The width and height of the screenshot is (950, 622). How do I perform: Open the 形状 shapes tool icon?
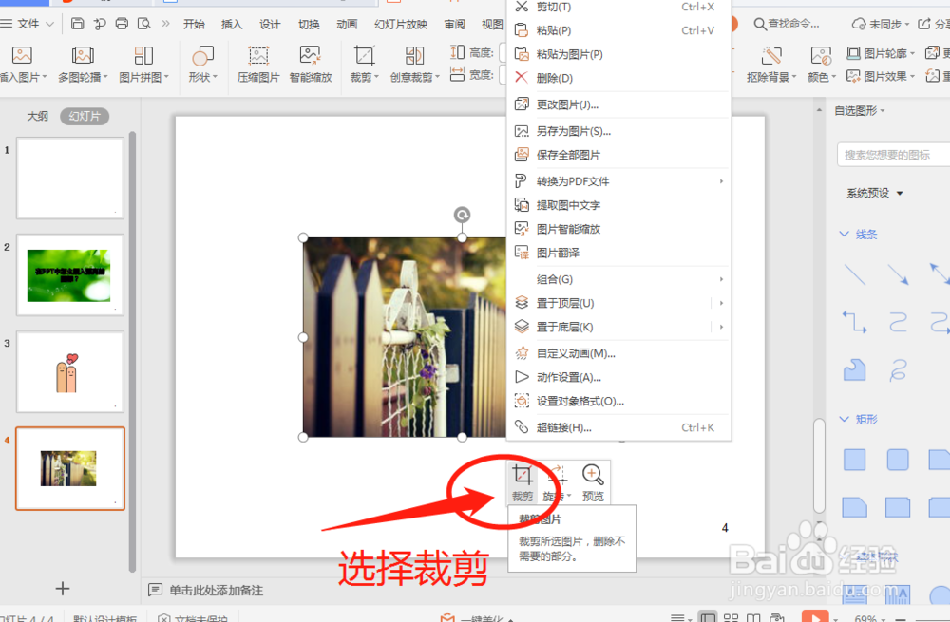click(x=201, y=54)
